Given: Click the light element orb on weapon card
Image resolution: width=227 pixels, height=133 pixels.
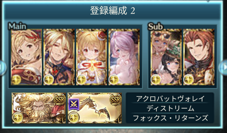Looking at the screenshot, I should click(74, 117).
